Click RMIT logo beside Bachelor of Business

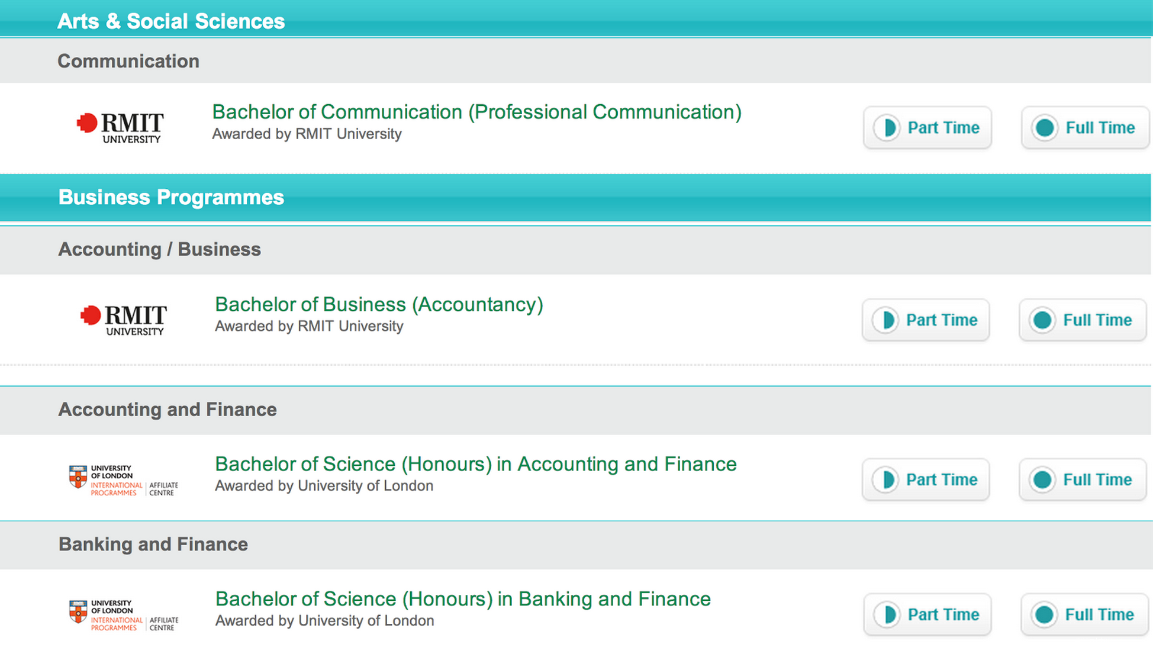click(124, 319)
